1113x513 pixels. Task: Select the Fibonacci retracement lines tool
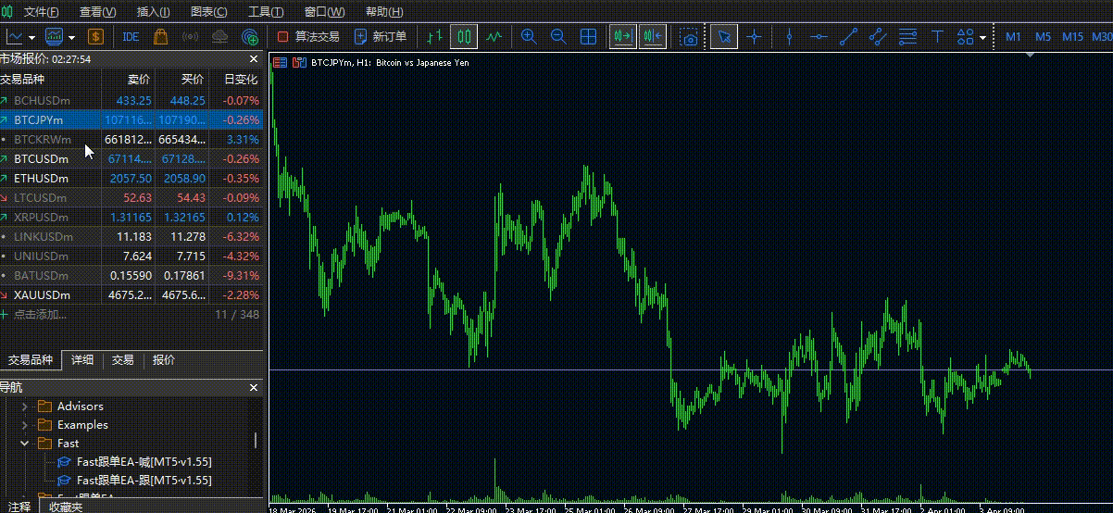[907, 37]
